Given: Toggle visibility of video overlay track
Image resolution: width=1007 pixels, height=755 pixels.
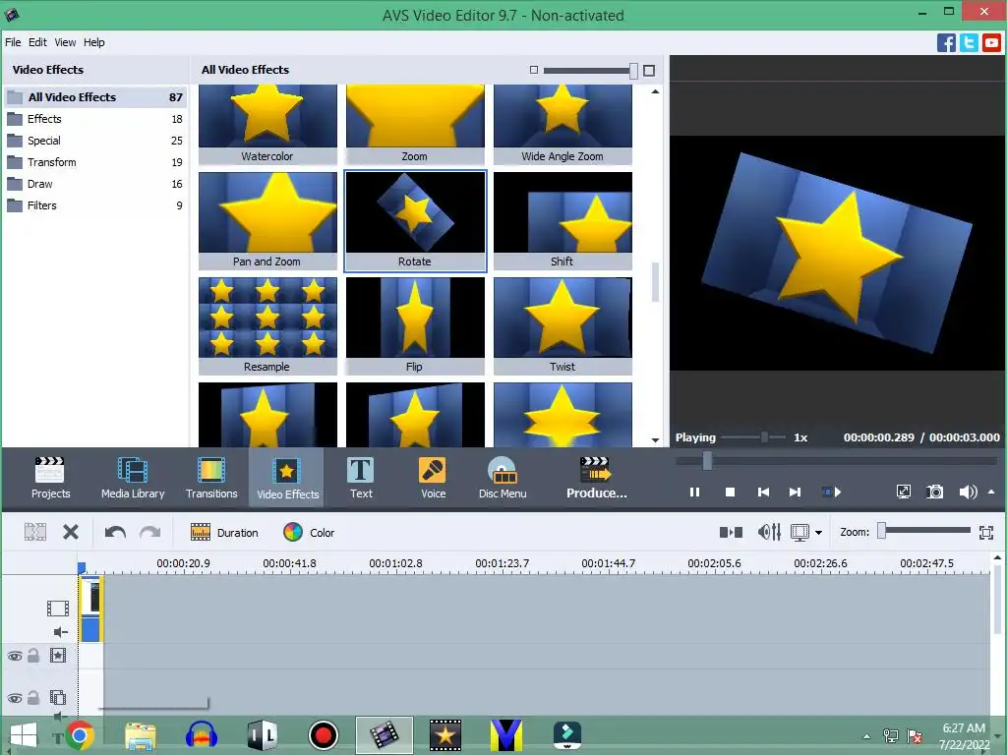Looking at the screenshot, I should (15, 698).
